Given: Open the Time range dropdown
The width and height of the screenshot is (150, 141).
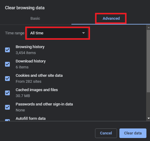Looking at the screenshot, I should 58,33.
